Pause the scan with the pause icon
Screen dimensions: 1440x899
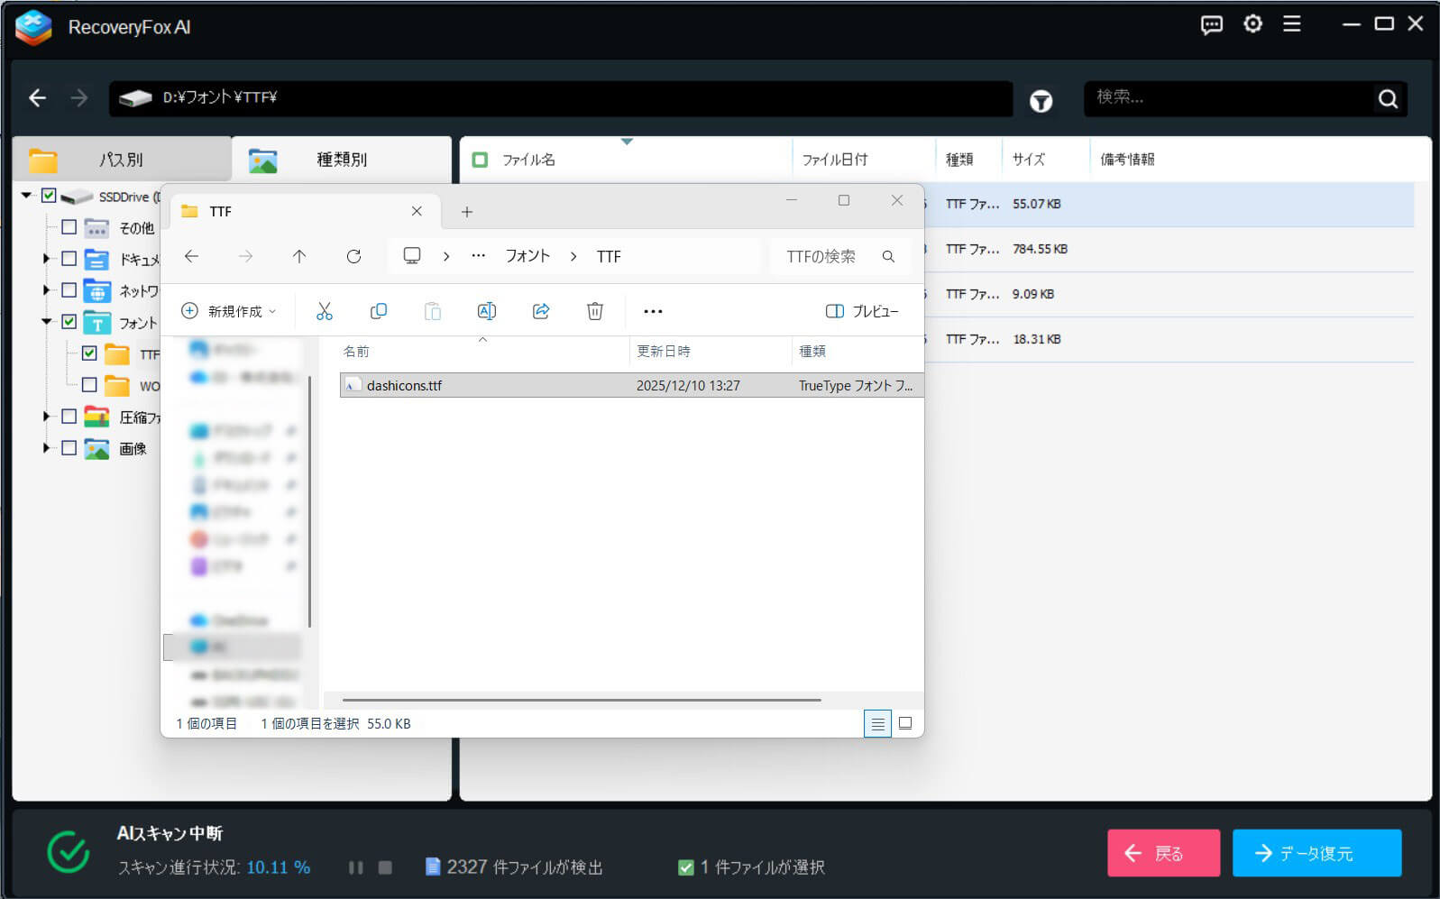pyautogui.click(x=356, y=867)
